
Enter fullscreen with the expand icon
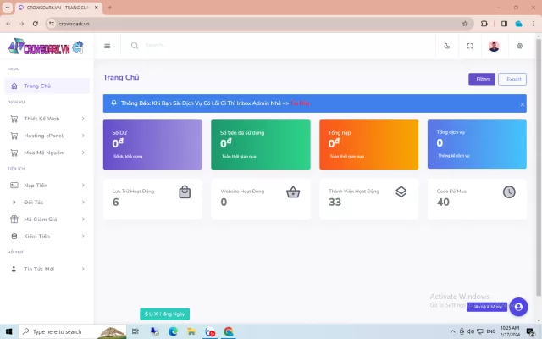[470, 46]
